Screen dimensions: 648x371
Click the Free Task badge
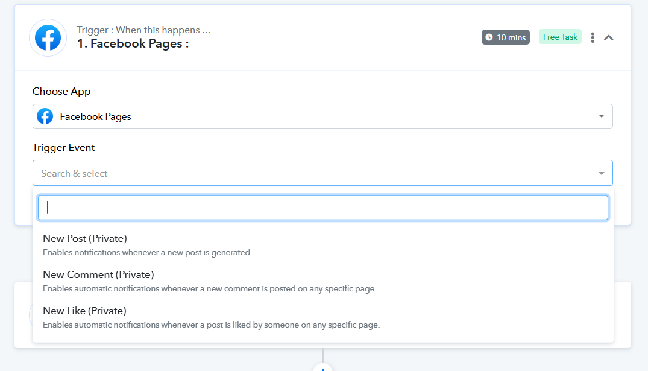(x=560, y=37)
